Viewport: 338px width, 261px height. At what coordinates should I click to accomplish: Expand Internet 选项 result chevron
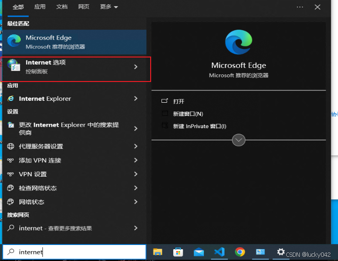coord(136,67)
